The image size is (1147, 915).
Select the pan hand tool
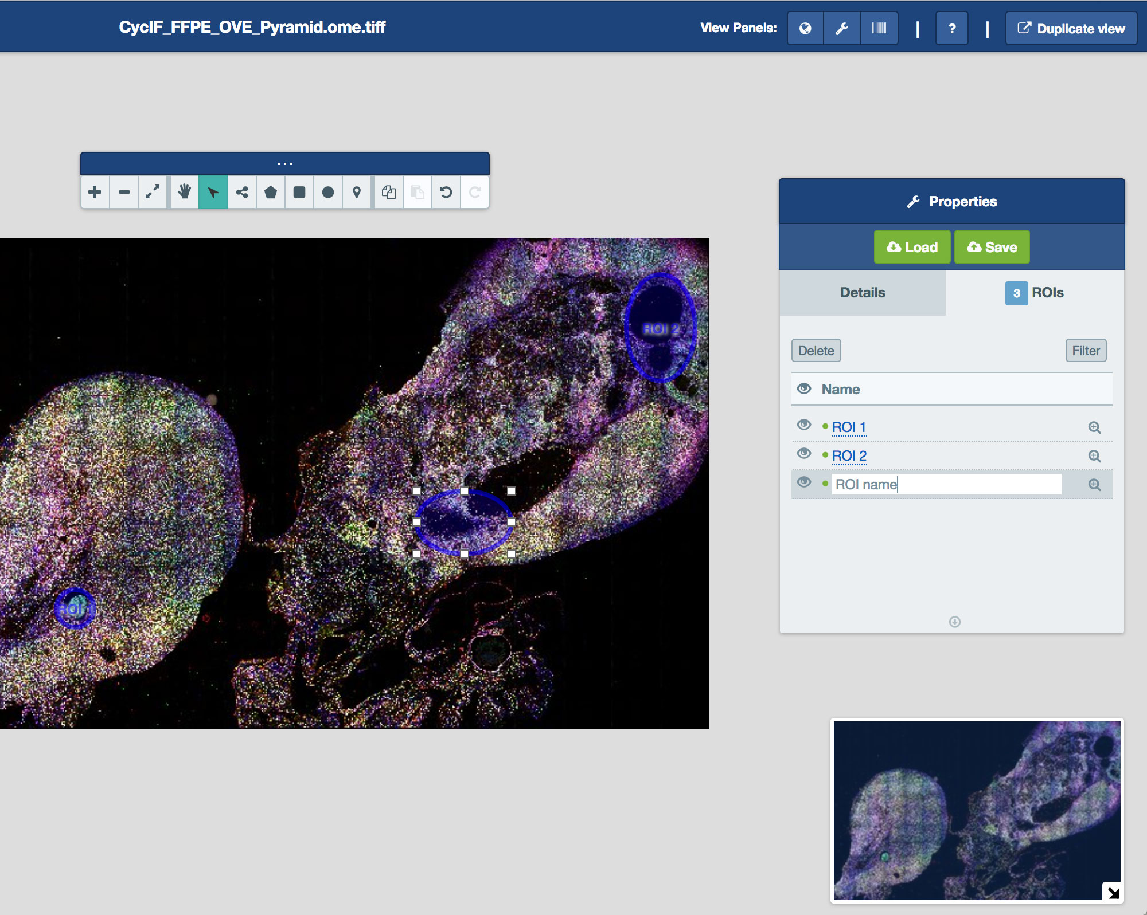[184, 193]
